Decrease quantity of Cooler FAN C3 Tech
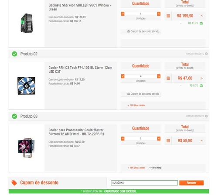This screenshot has width=218, height=195. pos(123,76)
